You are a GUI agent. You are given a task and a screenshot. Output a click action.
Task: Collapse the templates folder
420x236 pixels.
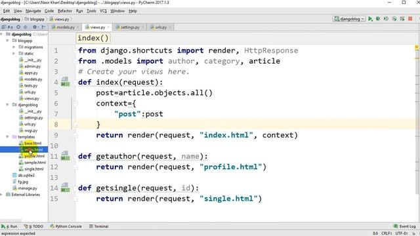7,137
